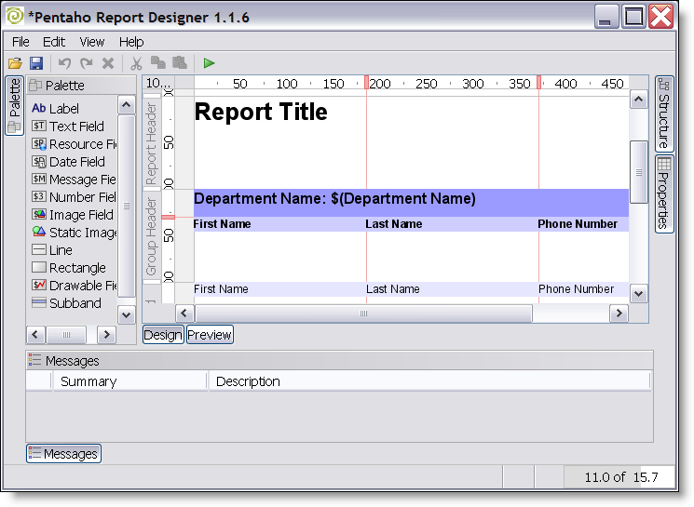Select the Image Field icon in the Palette
694x507 pixels.
[39, 214]
